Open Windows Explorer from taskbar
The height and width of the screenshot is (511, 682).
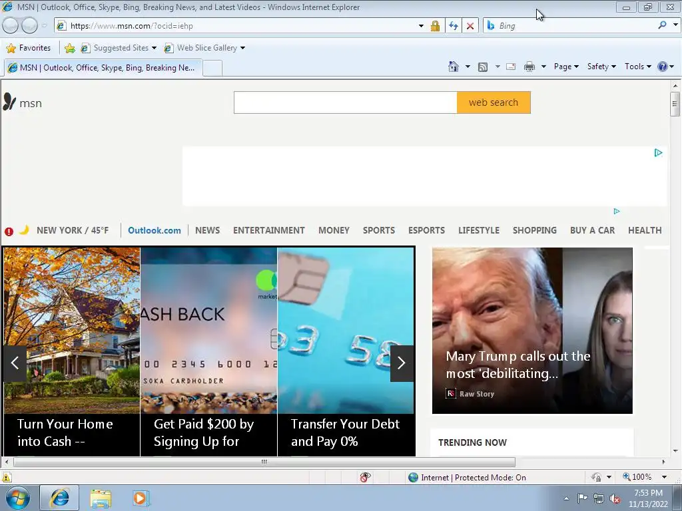point(101,498)
